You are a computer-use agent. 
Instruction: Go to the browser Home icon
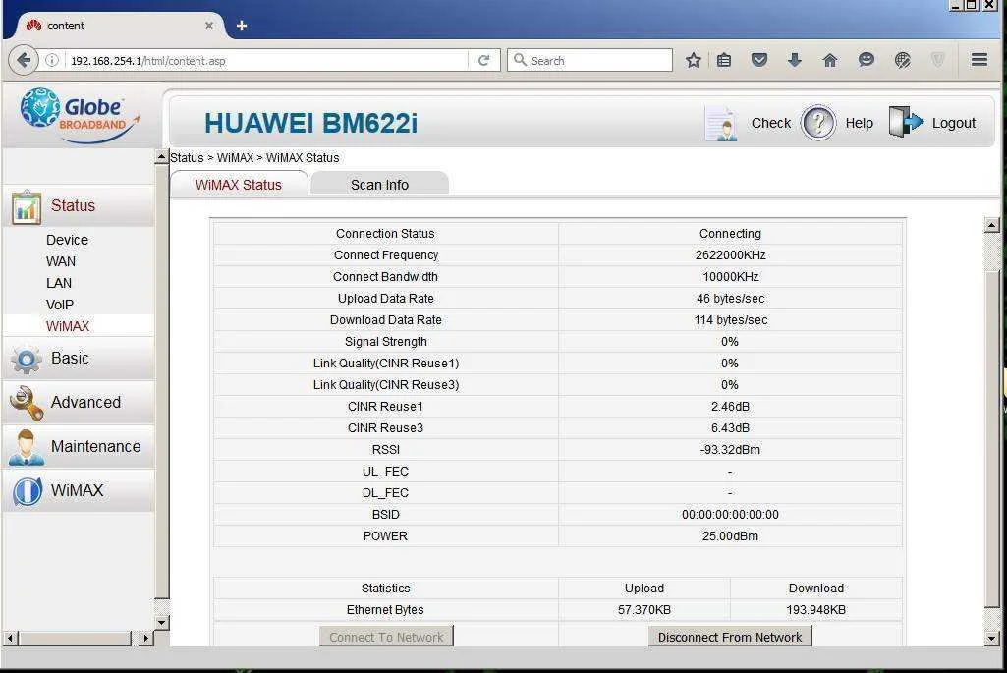[x=830, y=60]
